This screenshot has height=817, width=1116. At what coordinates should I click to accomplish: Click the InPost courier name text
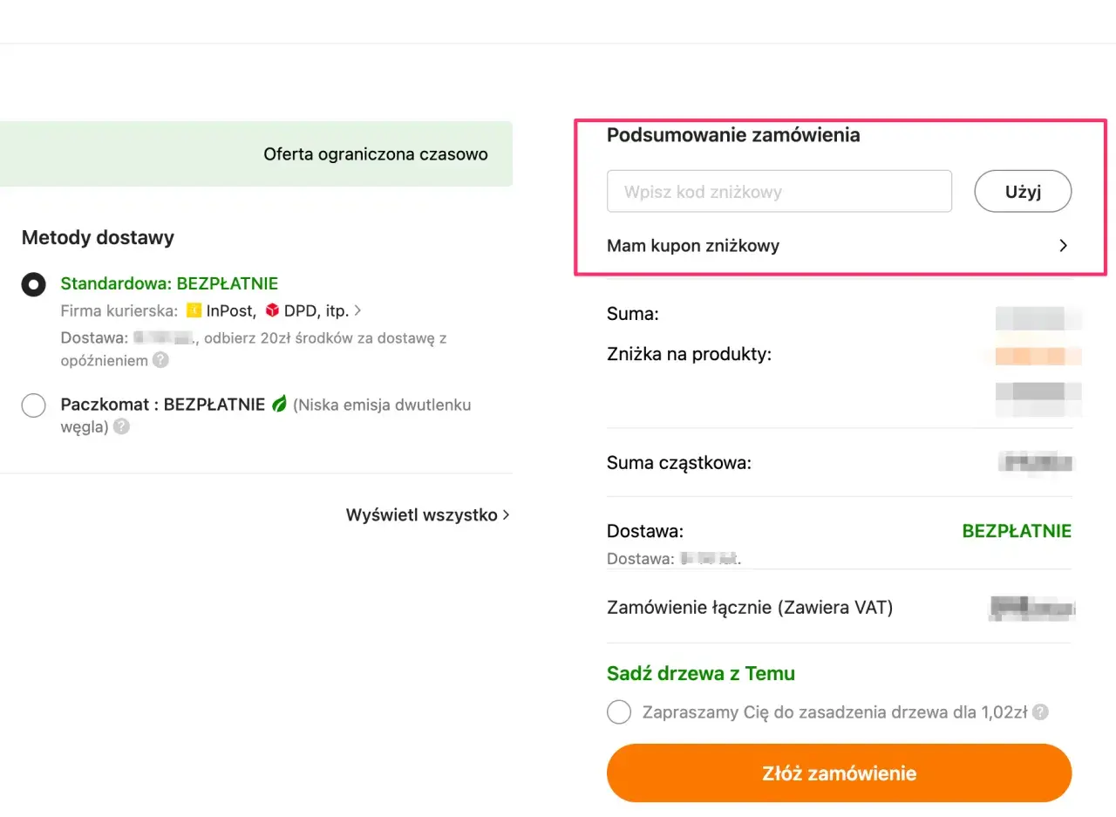pos(231,310)
